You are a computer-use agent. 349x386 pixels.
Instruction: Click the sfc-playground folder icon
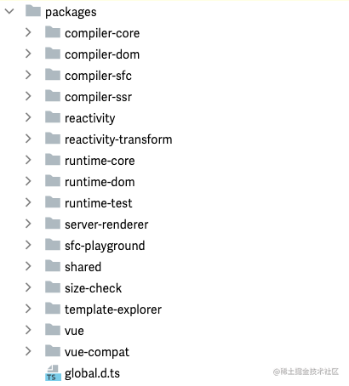point(53,245)
